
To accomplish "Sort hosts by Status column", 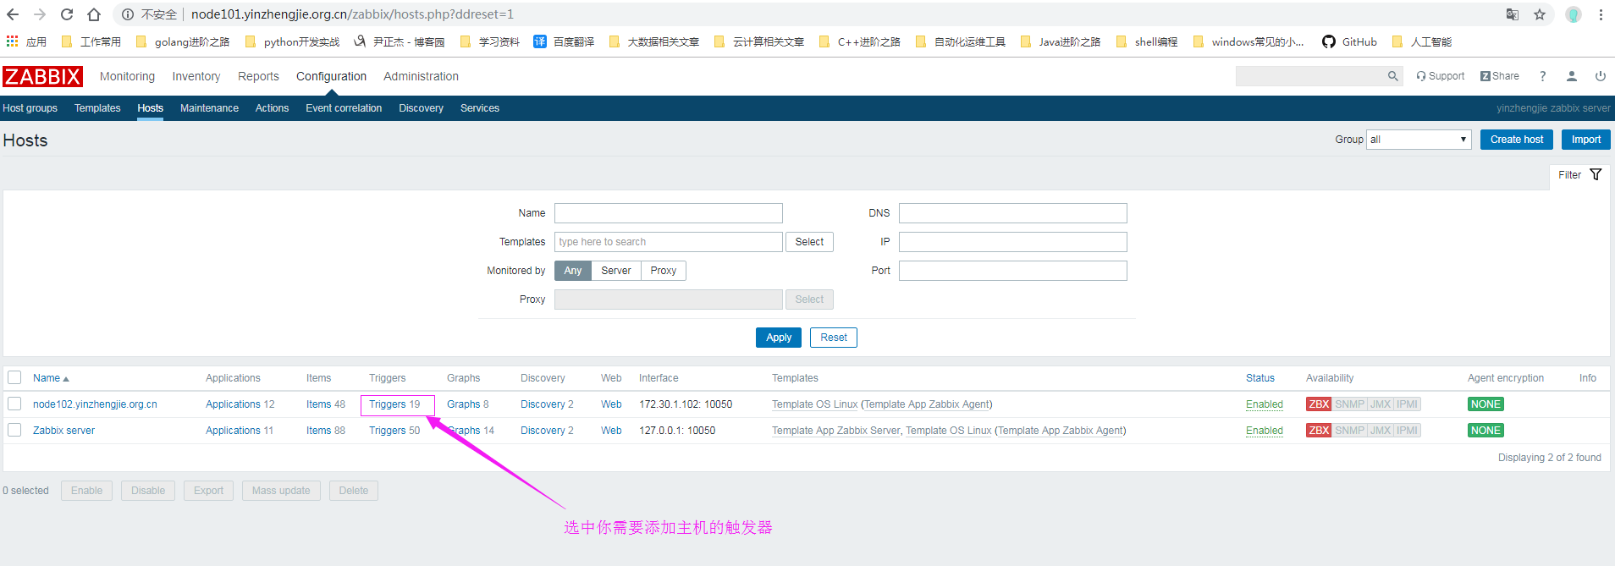I will coord(1260,378).
